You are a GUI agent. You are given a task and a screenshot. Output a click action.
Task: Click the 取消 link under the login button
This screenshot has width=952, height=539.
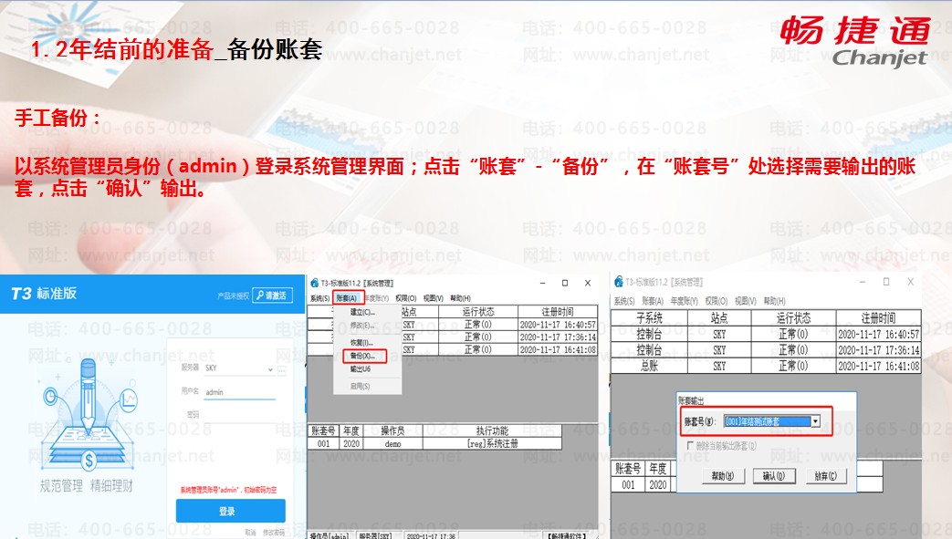point(251,533)
